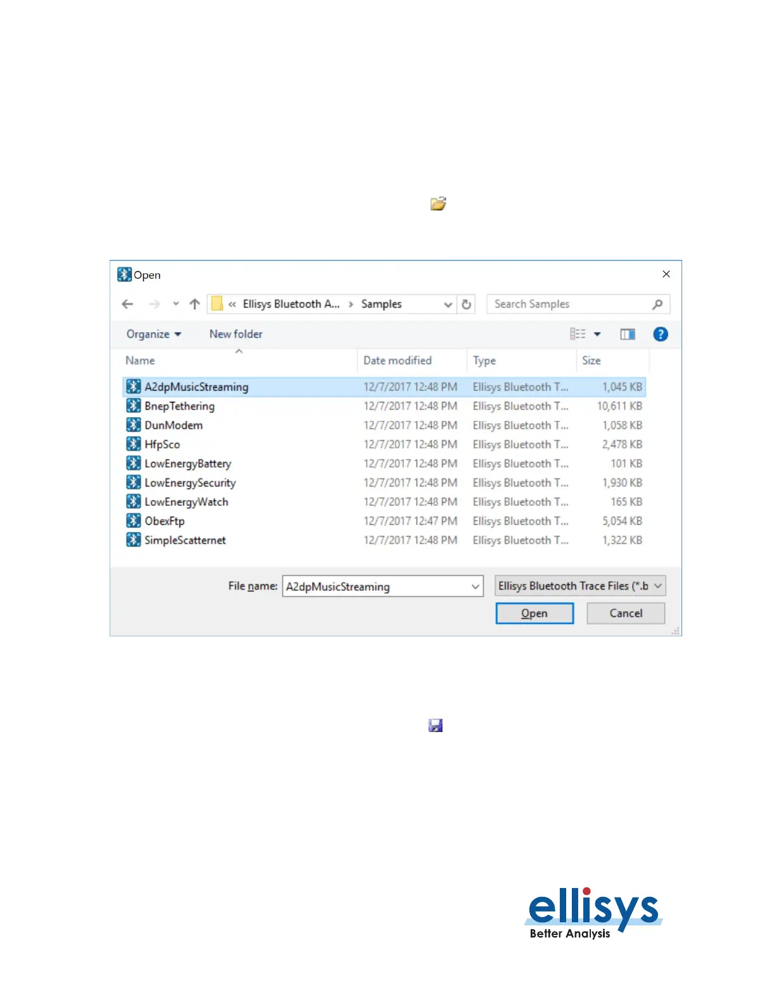Image resolution: width=776 pixels, height=1004 pixels.
Task: Open the Organize menu
Action: pyautogui.click(x=153, y=334)
